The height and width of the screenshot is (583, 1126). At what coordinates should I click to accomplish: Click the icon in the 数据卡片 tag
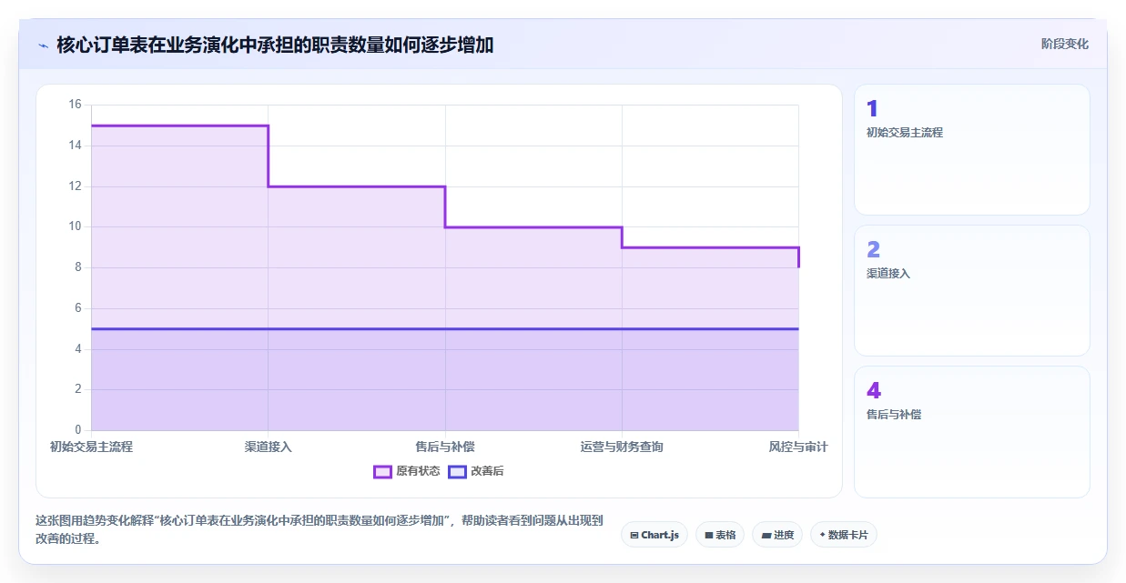(x=822, y=535)
